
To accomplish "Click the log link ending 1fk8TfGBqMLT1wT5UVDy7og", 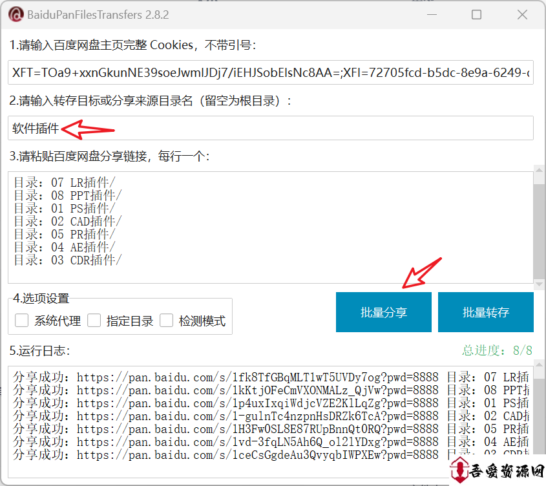I will pyautogui.click(x=257, y=377).
